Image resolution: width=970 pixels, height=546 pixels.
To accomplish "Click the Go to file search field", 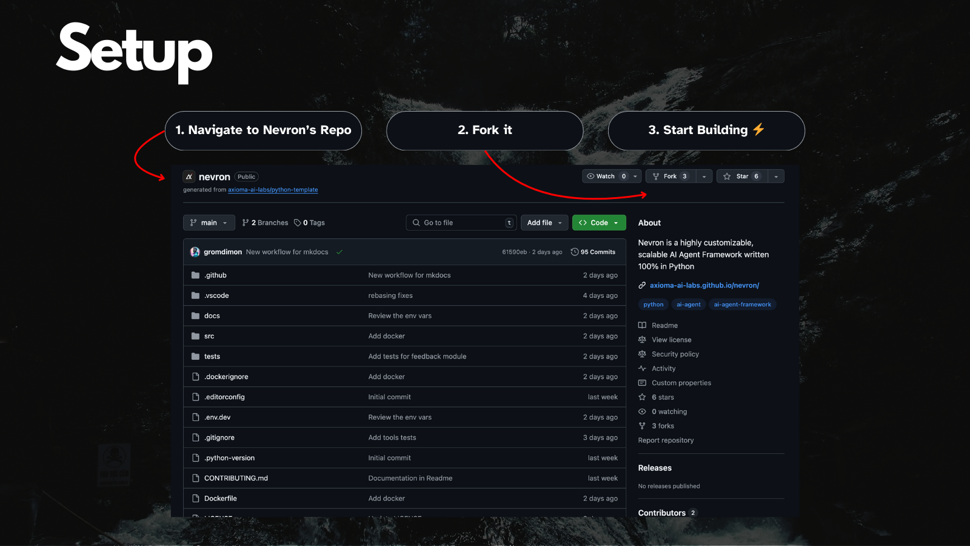I will (x=461, y=223).
